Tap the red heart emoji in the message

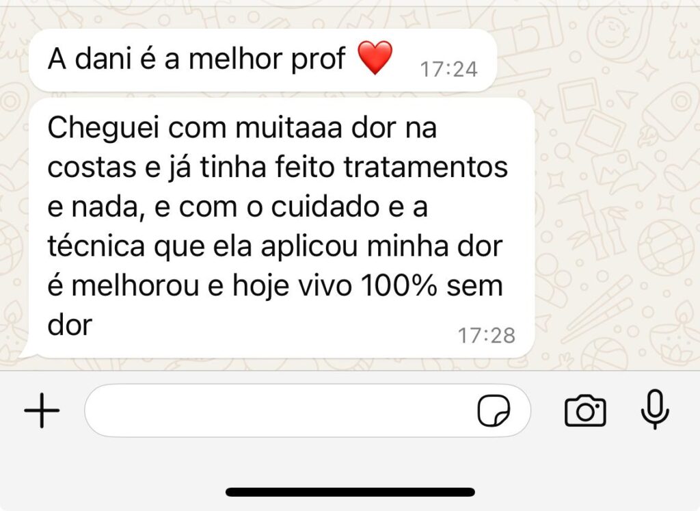(x=375, y=58)
